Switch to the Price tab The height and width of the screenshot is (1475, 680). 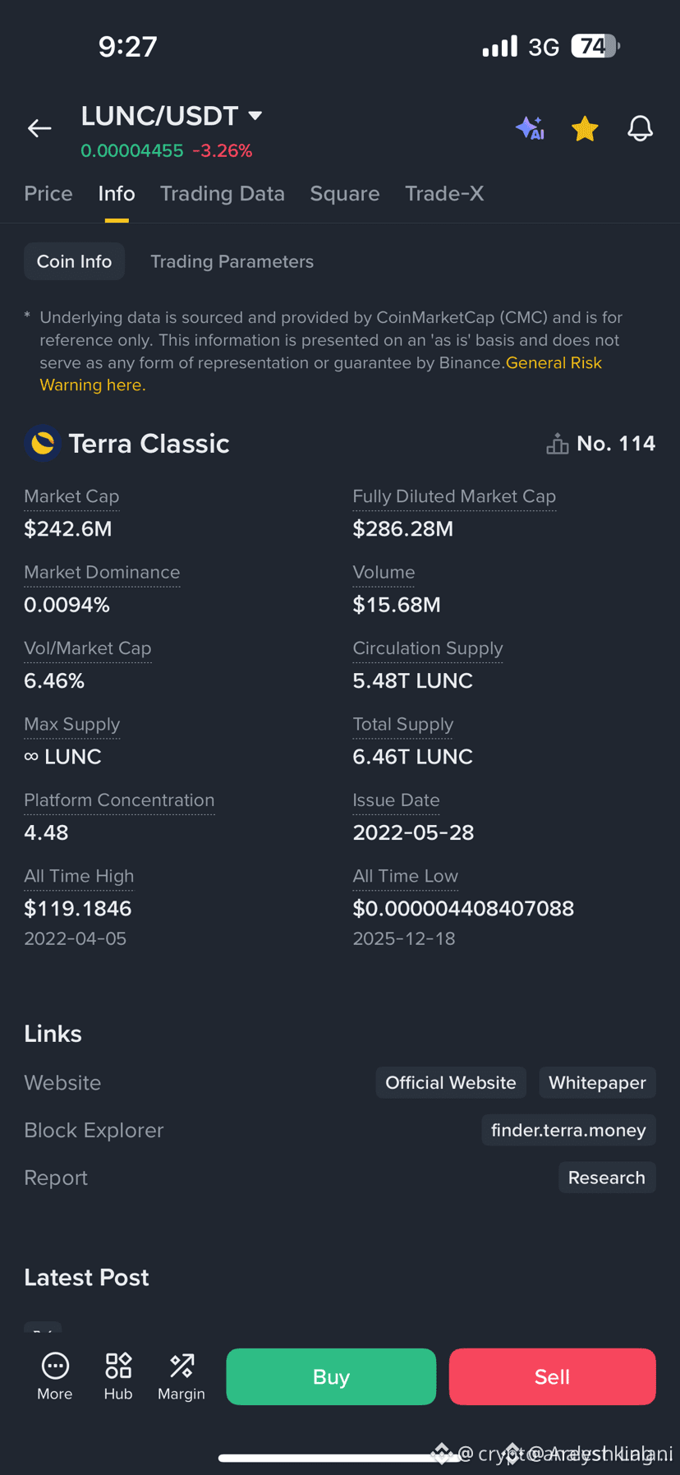48,194
